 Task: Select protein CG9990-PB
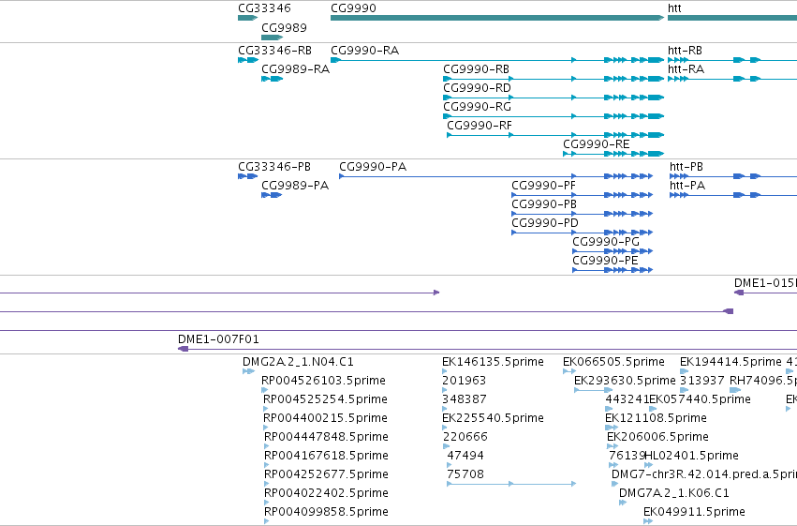coord(582,214)
